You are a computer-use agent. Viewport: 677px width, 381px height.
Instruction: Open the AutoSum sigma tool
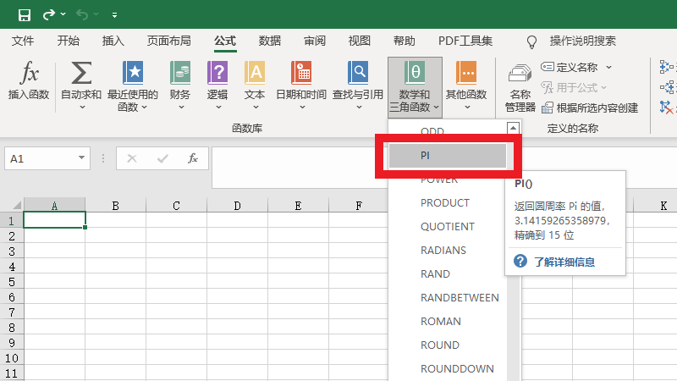tap(81, 74)
